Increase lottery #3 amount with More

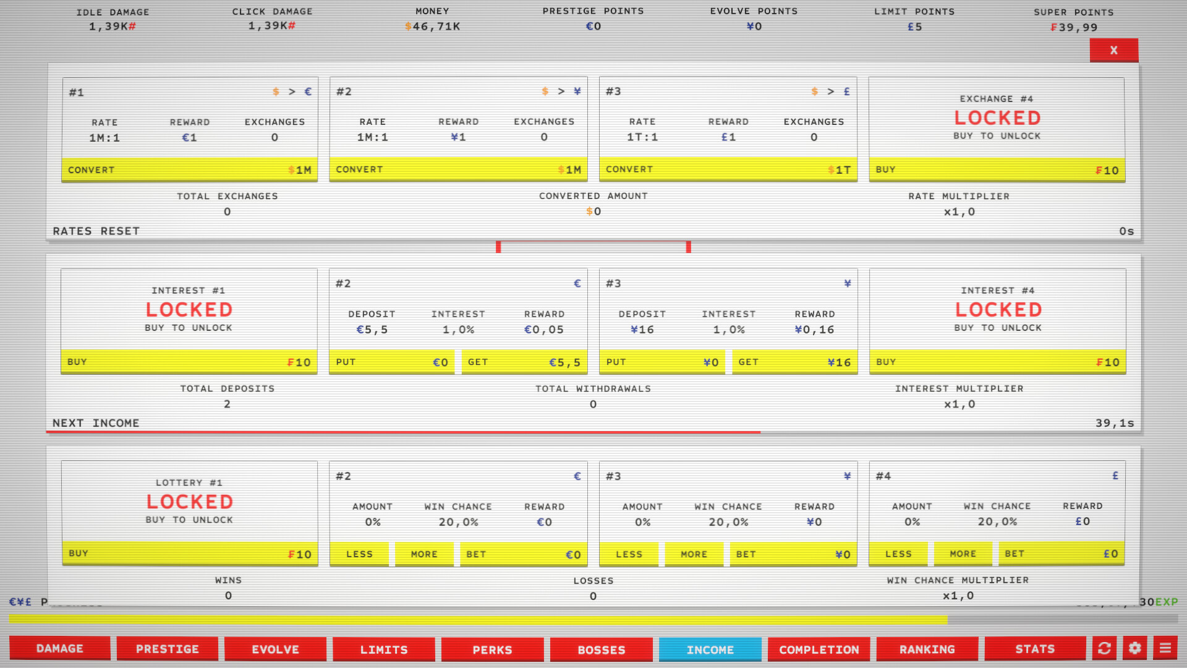[694, 554]
